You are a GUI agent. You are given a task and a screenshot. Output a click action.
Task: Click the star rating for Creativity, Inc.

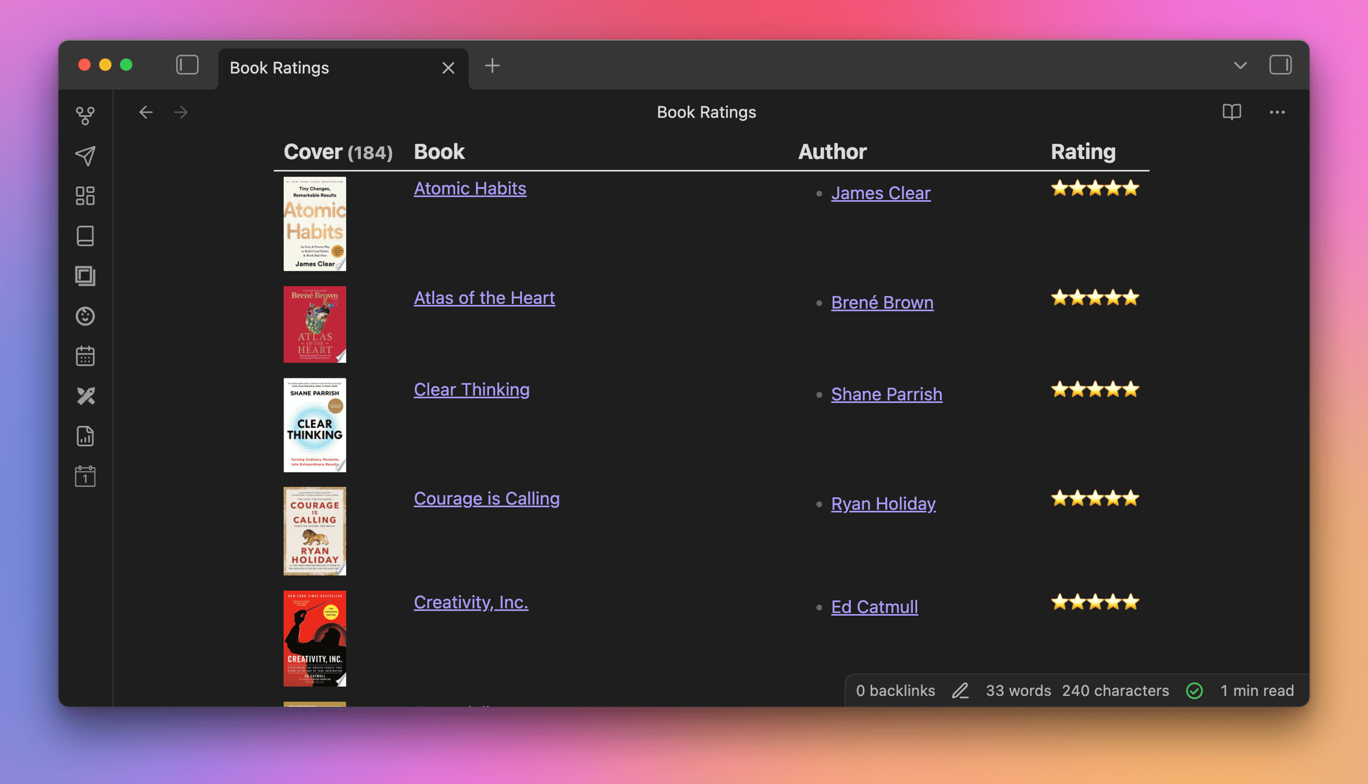[x=1095, y=602]
